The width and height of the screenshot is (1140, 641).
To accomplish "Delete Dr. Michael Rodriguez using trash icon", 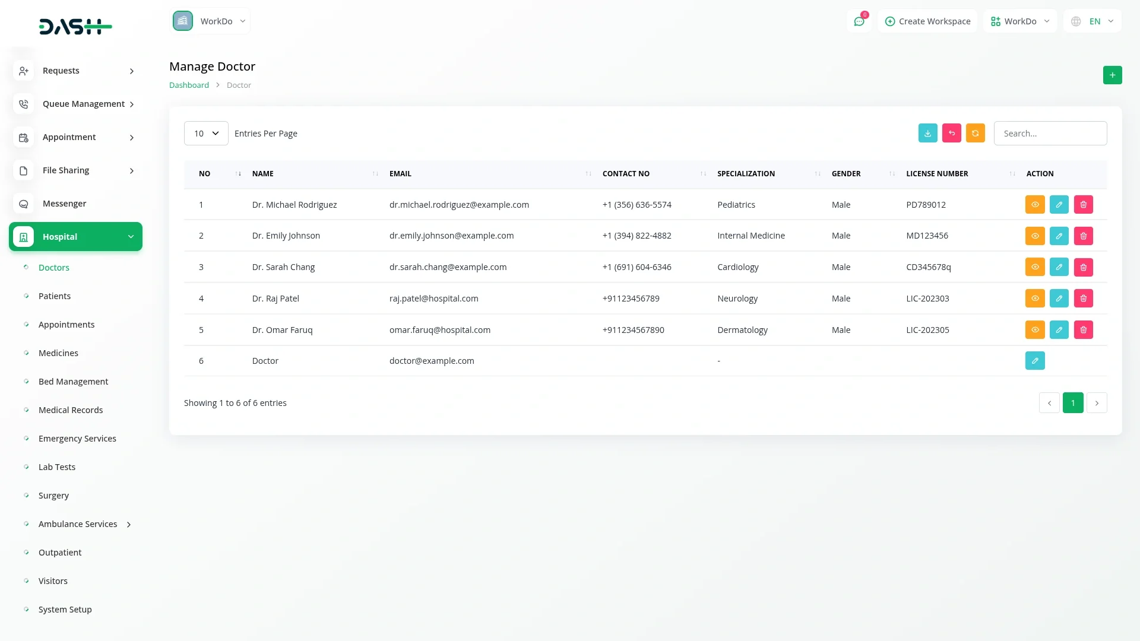I will [x=1083, y=204].
